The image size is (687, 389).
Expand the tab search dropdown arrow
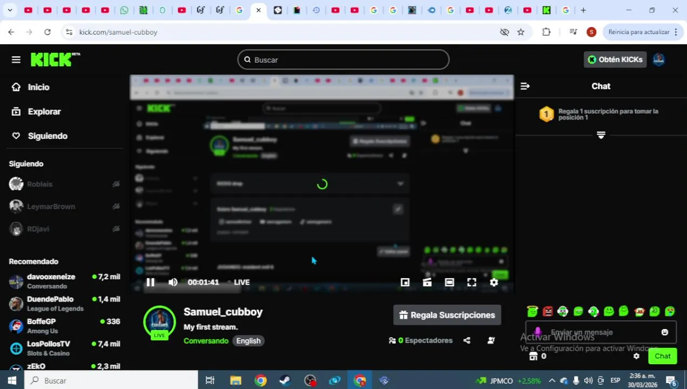point(10,10)
